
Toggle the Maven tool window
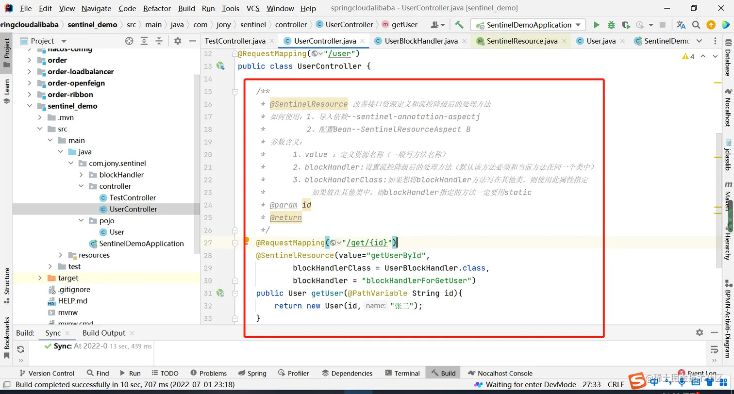pyautogui.click(x=728, y=196)
